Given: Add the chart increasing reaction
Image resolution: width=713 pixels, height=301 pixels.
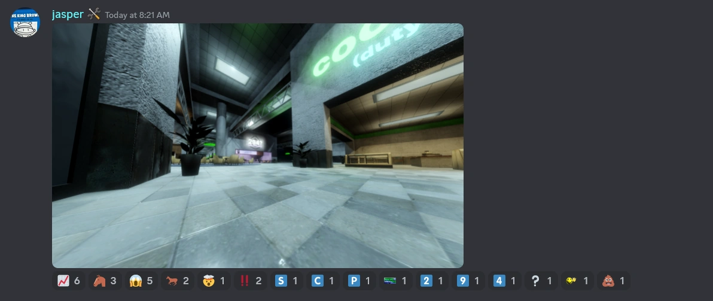Looking at the screenshot, I should (69, 281).
